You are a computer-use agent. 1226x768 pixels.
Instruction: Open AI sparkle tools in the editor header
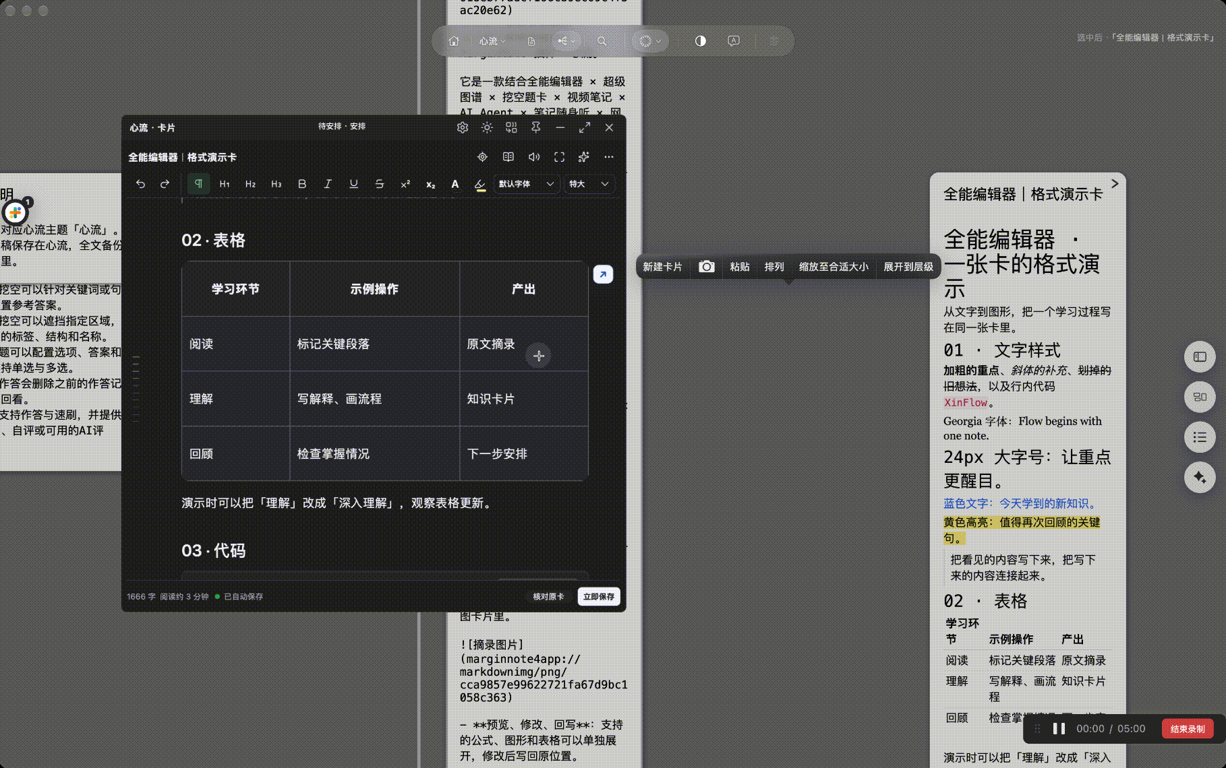(x=584, y=157)
